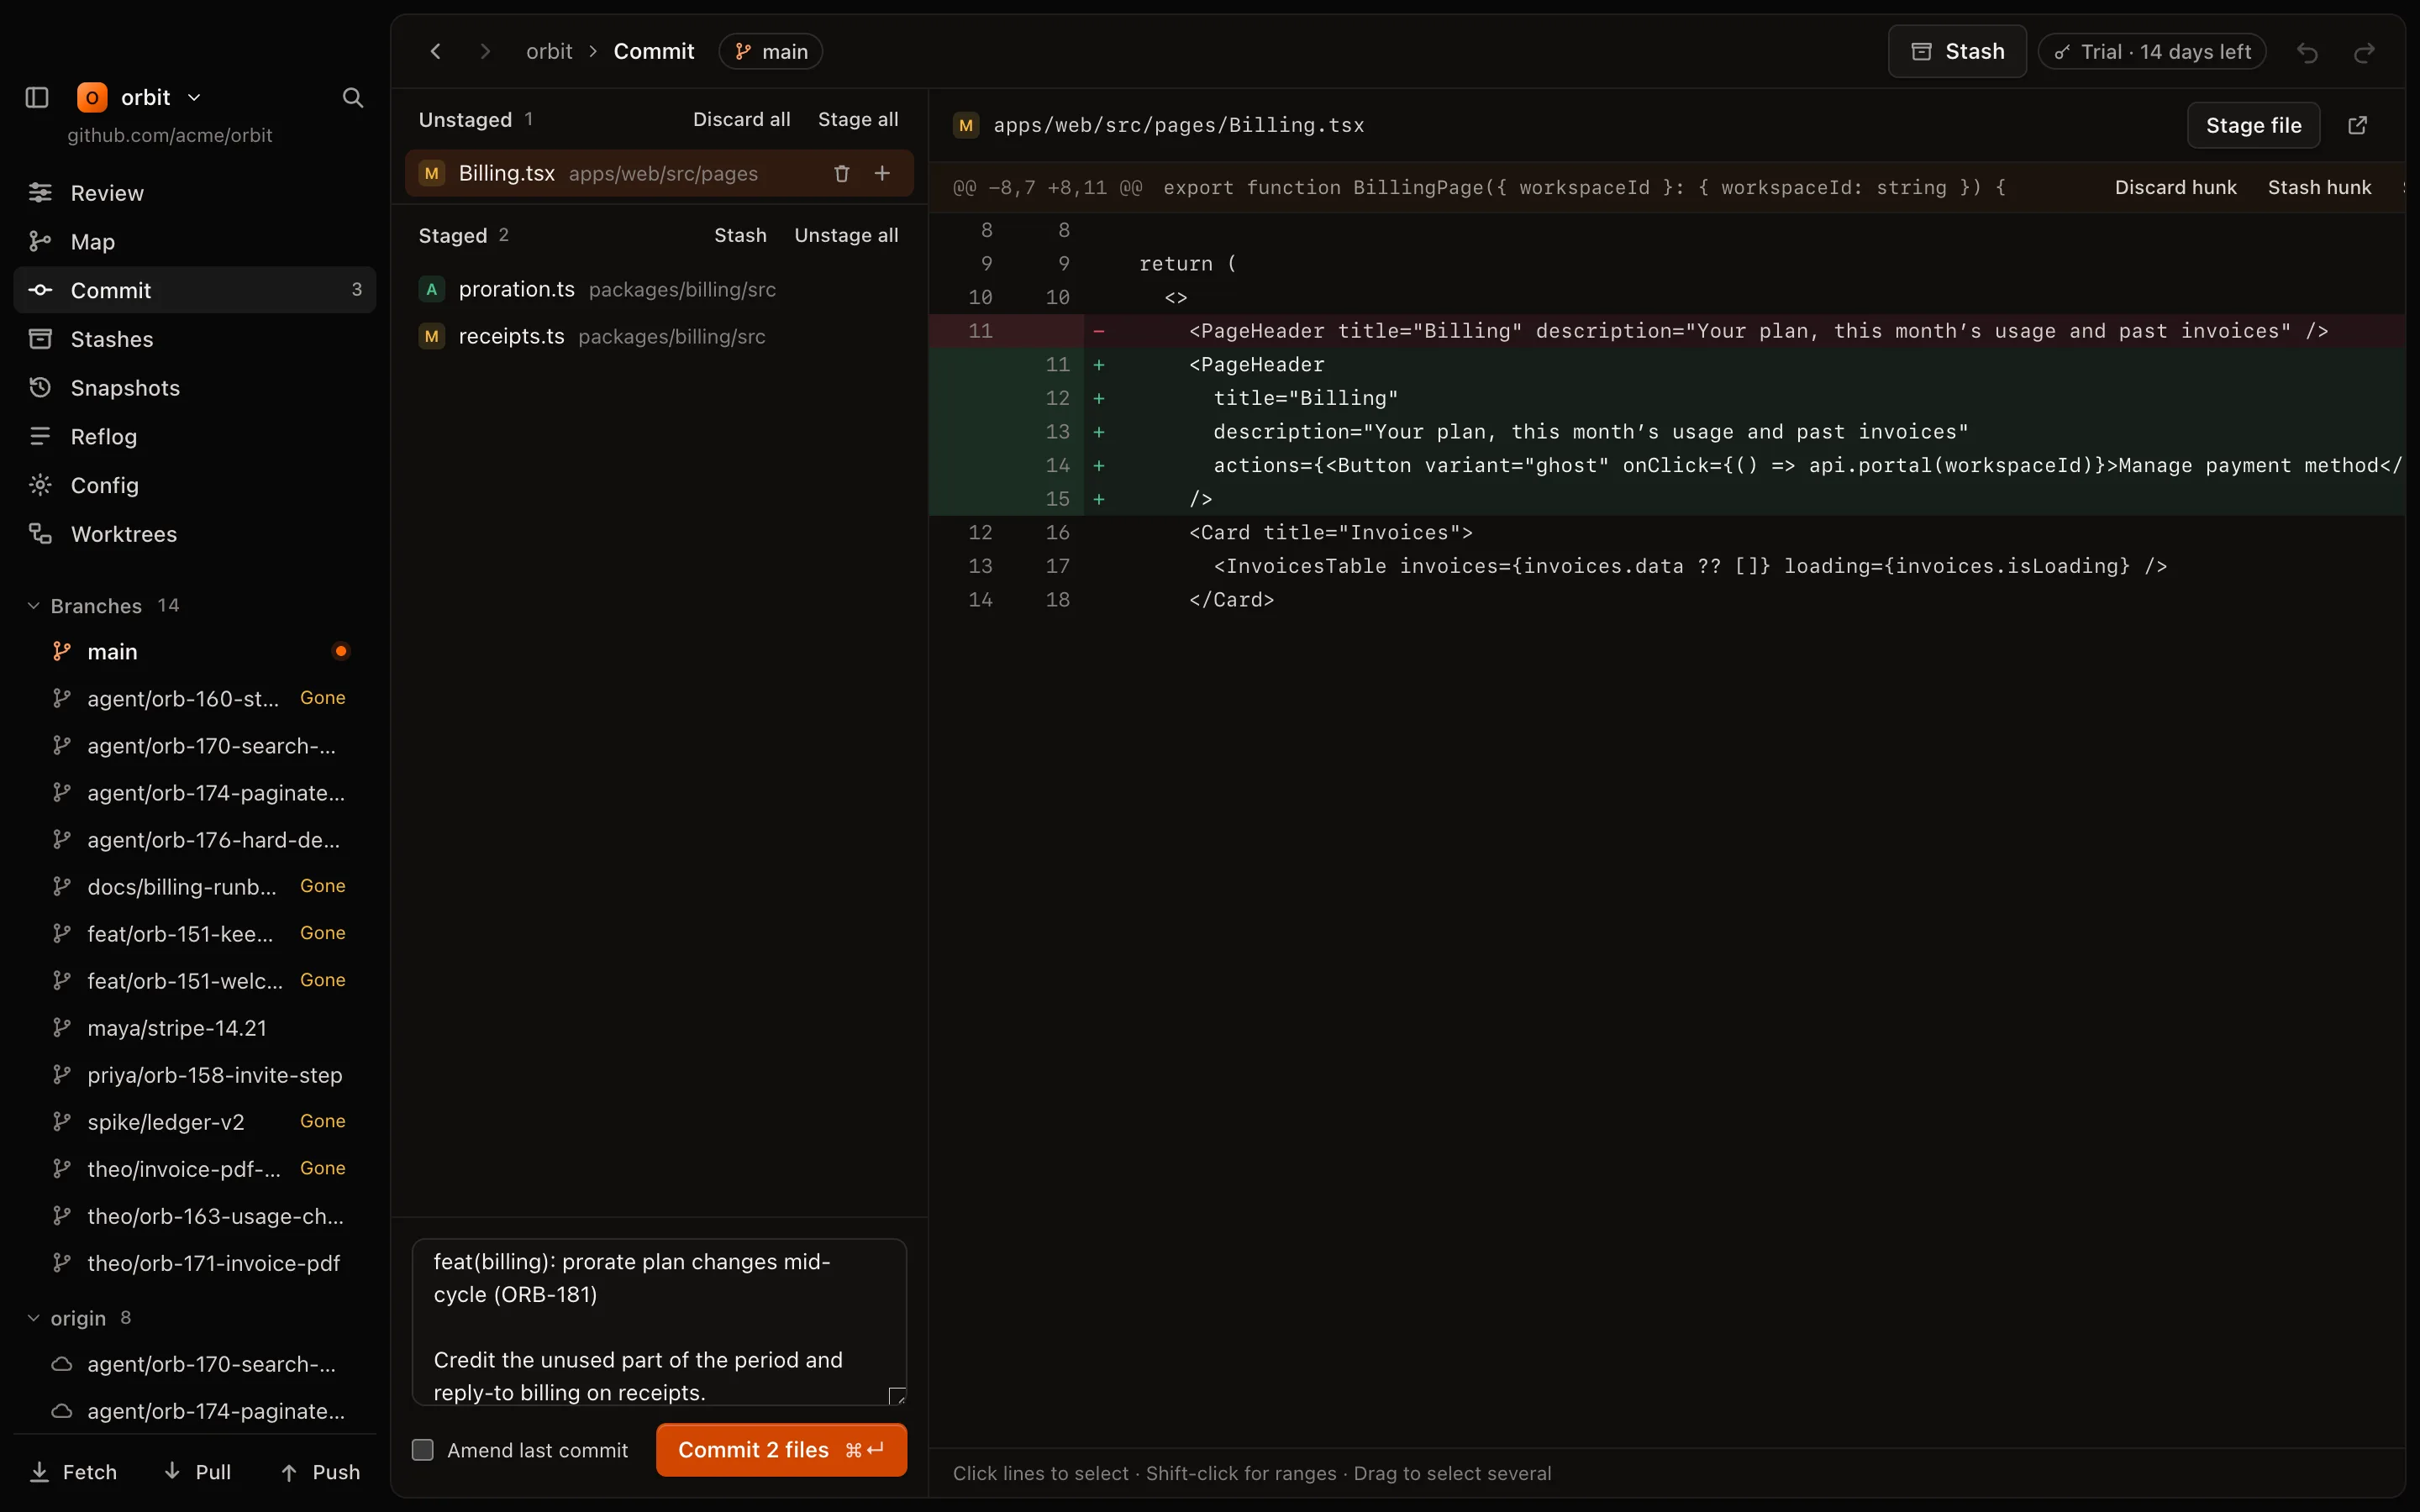This screenshot has height=1512, width=2420.
Task: Click the Fetch button
Action: coord(74,1472)
